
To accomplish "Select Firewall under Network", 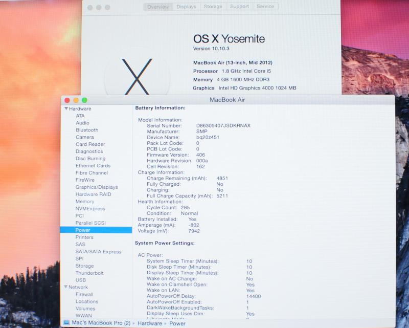I will tap(84, 294).
